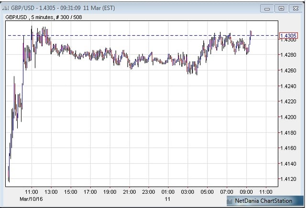
Task: Click the 07:00 mark on the time axis
Action: pos(227,191)
